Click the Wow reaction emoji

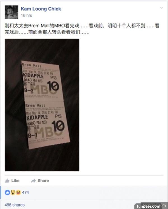(x=13, y=193)
